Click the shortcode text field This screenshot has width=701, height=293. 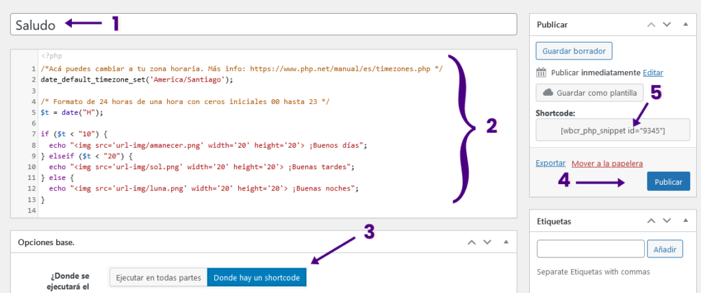613,130
